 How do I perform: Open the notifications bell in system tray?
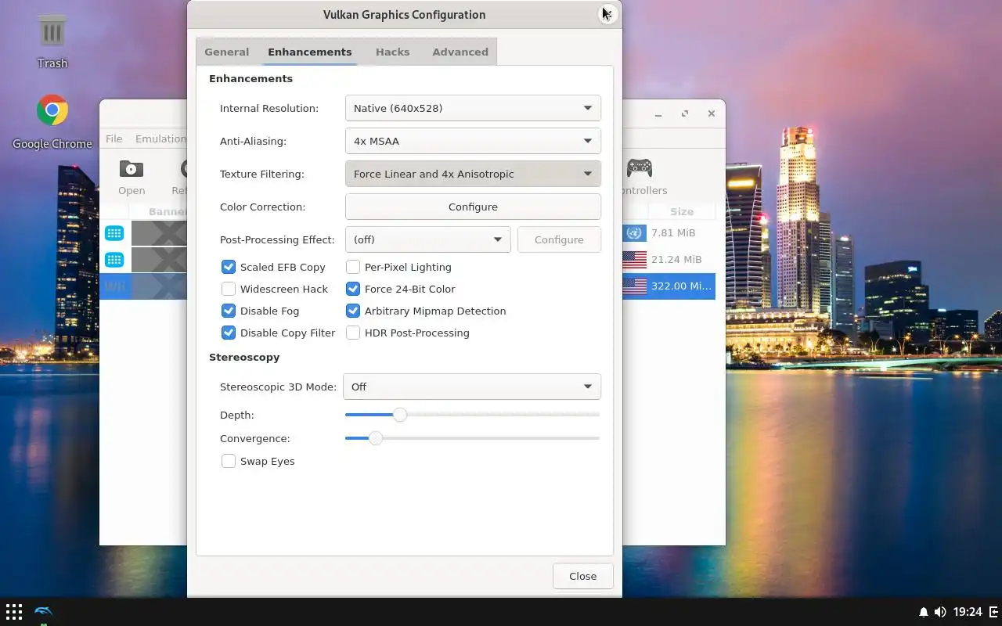[923, 612]
